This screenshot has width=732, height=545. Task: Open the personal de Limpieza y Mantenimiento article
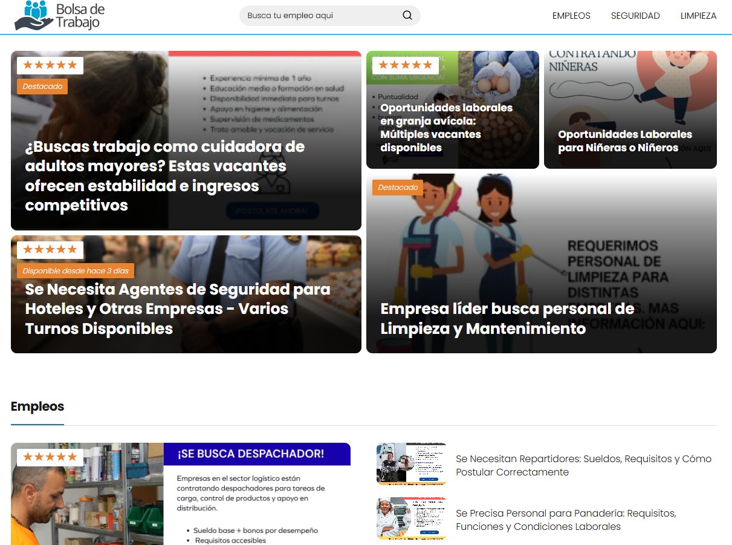pyautogui.click(x=507, y=318)
